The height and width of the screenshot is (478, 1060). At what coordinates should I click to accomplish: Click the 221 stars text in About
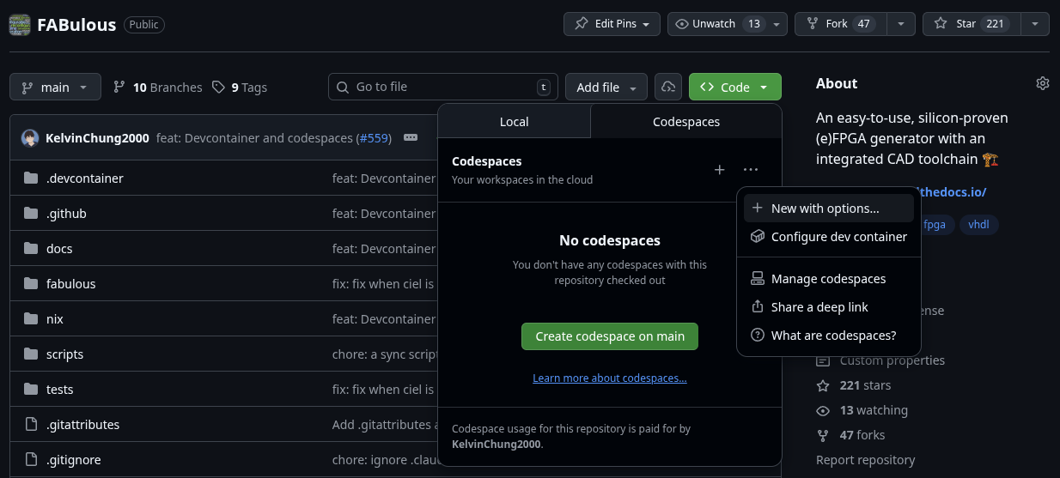click(x=865, y=385)
